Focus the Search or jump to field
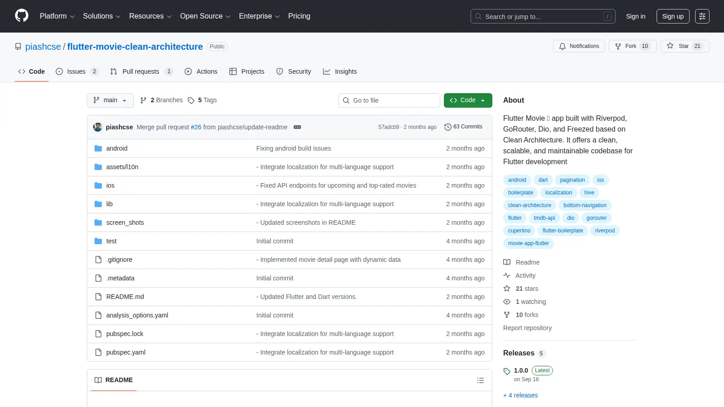 click(543, 16)
